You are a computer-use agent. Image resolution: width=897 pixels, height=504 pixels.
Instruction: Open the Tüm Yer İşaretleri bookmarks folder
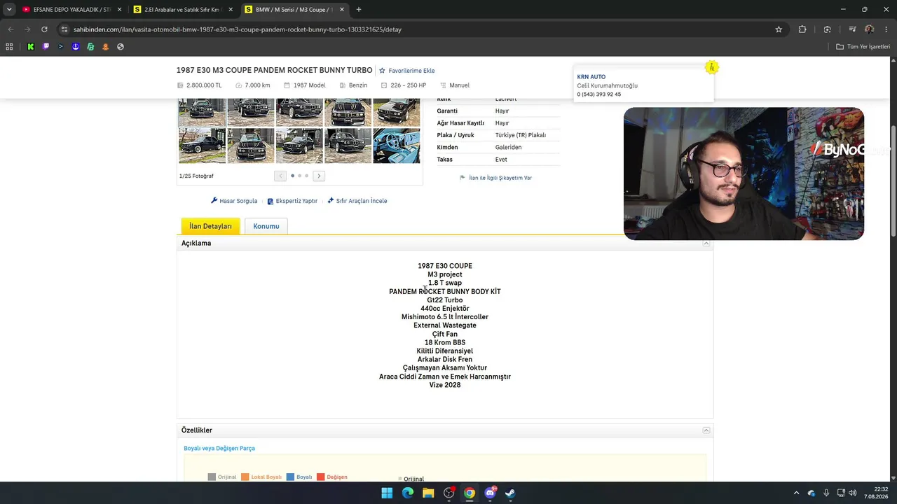863,47
